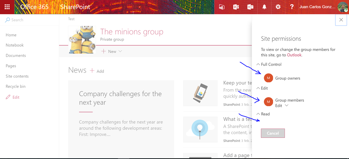
Task: Open the notifications bell
Action: (264, 7)
